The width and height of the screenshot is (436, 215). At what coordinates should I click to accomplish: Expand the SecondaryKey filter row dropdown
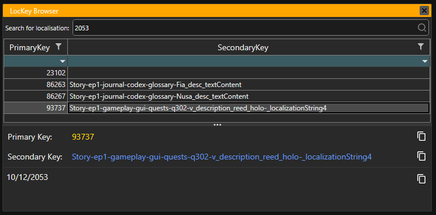[425, 61]
